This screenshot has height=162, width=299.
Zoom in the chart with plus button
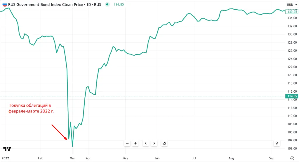(x=135, y=143)
